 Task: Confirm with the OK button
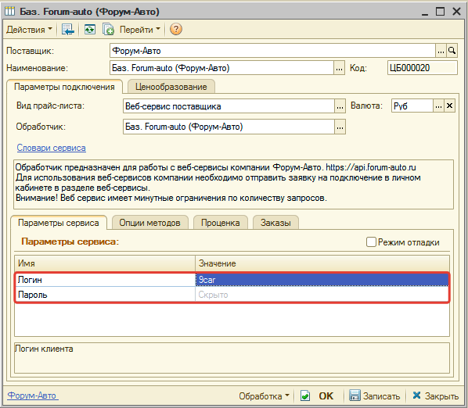coord(326,395)
